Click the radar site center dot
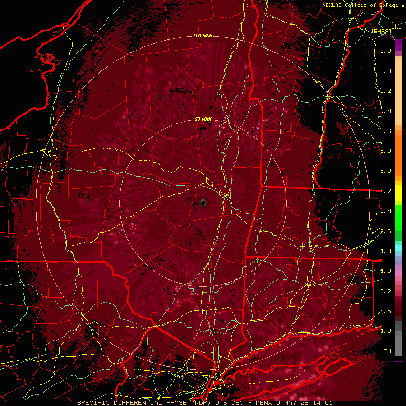This screenshot has height=406, width=406. coord(203,203)
